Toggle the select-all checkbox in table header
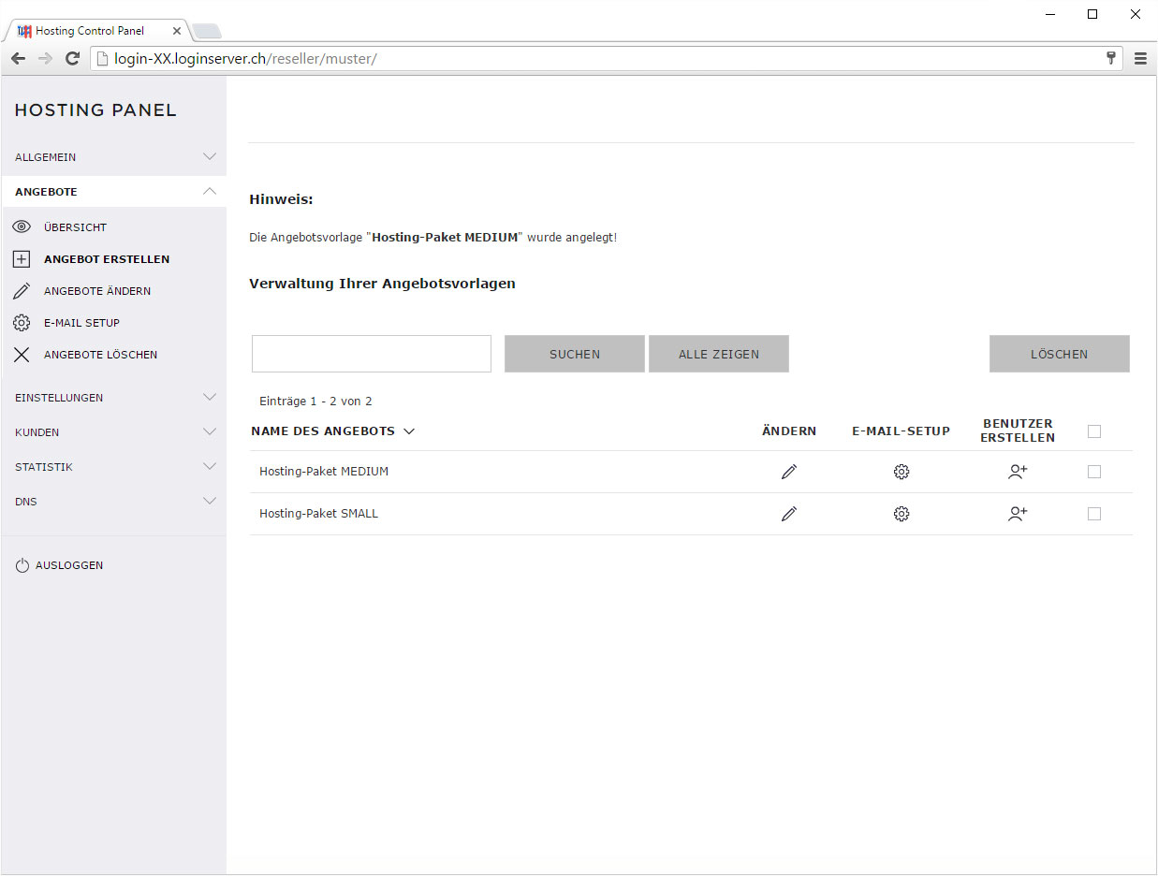Image resolution: width=1158 pixels, height=876 pixels. 1094,431
